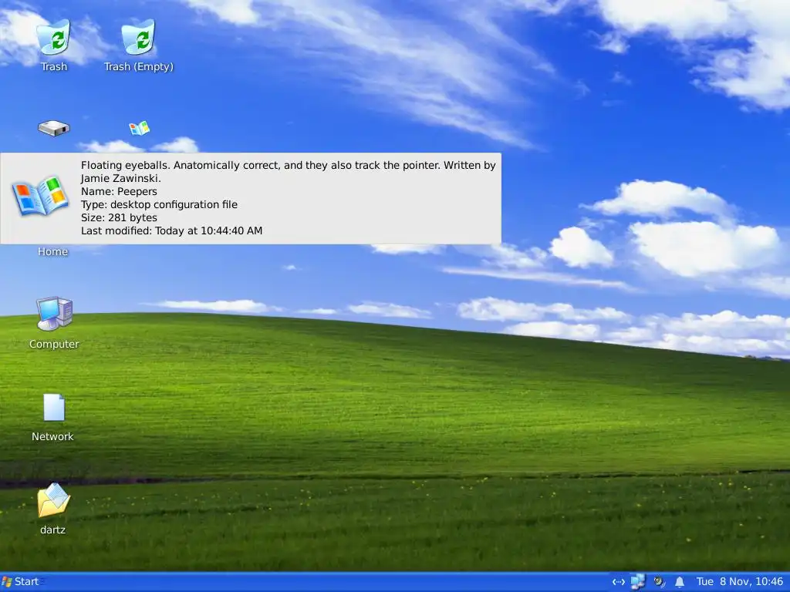
Task: Open the dartz folder icon
Action: tap(54, 499)
